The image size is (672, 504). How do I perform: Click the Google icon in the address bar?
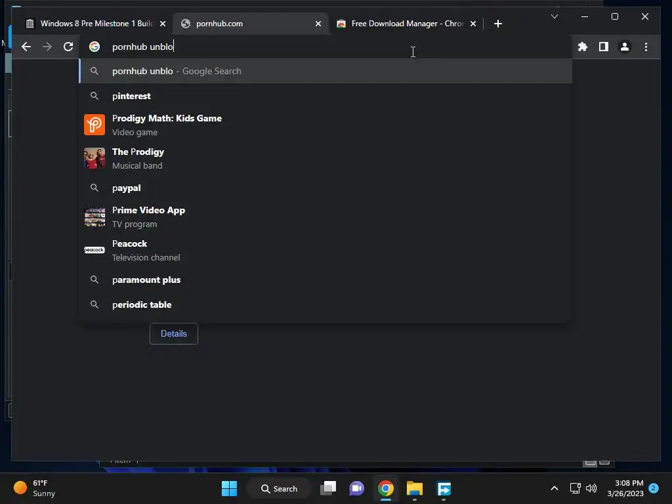pos(94,47)
